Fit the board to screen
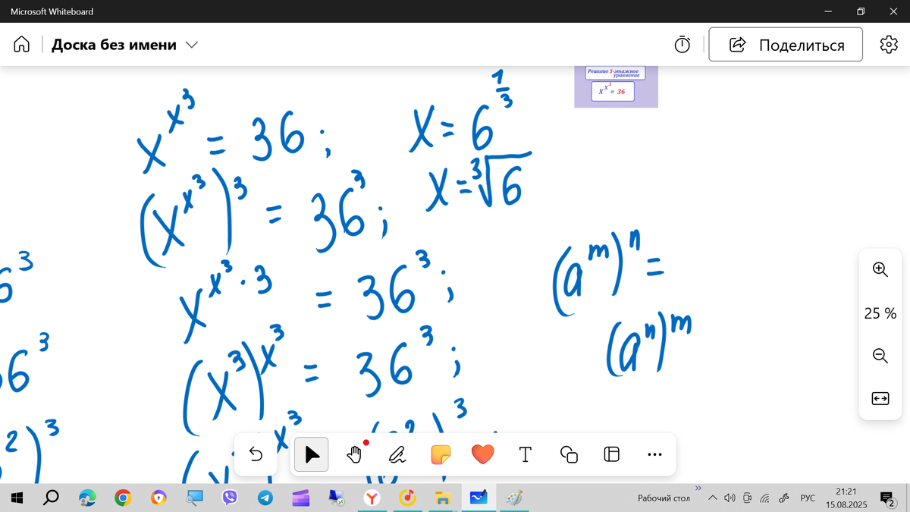910x512 pixels. (x=880, y=398)
